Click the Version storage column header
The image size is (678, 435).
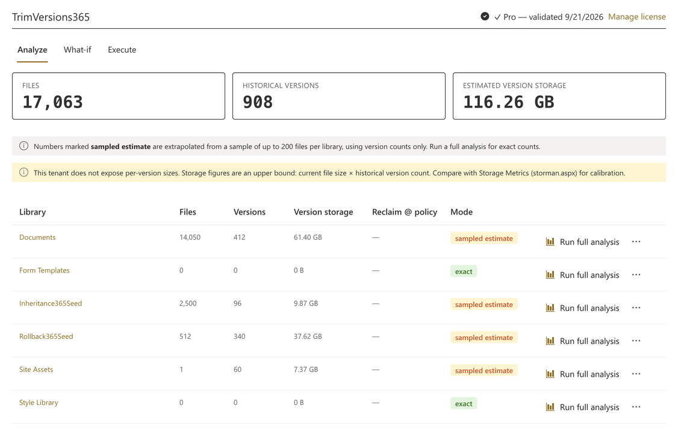coord(323,212)
